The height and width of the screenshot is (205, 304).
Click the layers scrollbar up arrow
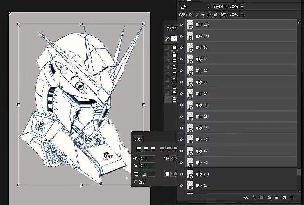(x=299, y=22)
